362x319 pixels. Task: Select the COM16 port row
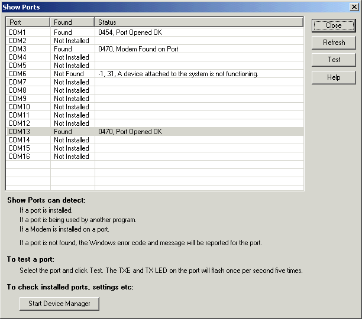tap(155, 157)
